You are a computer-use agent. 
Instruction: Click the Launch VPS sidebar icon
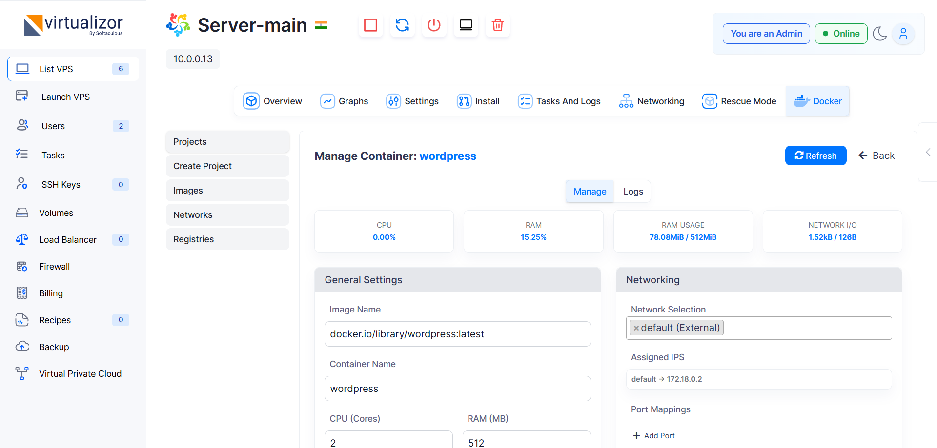pos(22,96)
